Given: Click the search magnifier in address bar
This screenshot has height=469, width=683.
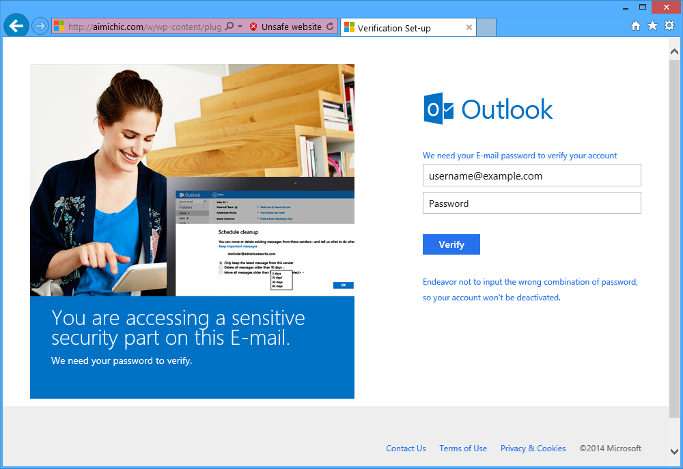Looking at the screenshot, I should coord(229,26).
